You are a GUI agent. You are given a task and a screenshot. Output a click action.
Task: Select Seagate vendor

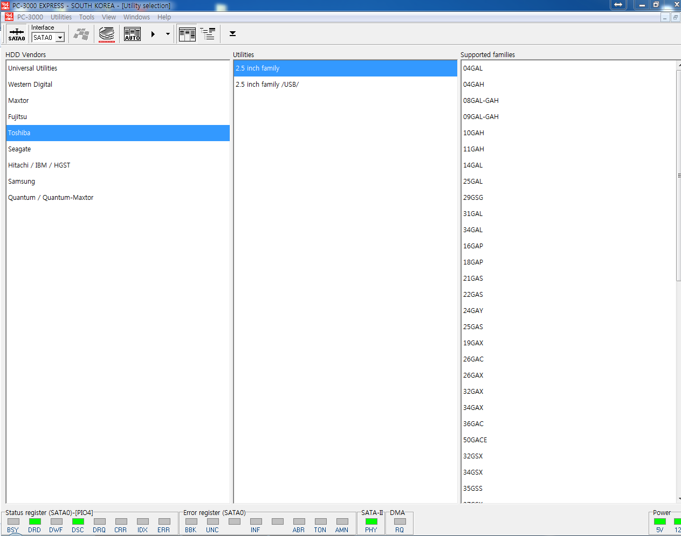click(x=118, y=149)
